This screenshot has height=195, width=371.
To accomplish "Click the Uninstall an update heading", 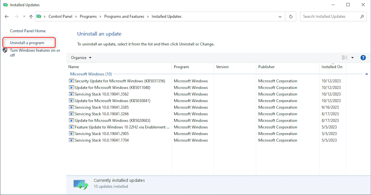I will point(99,34).
